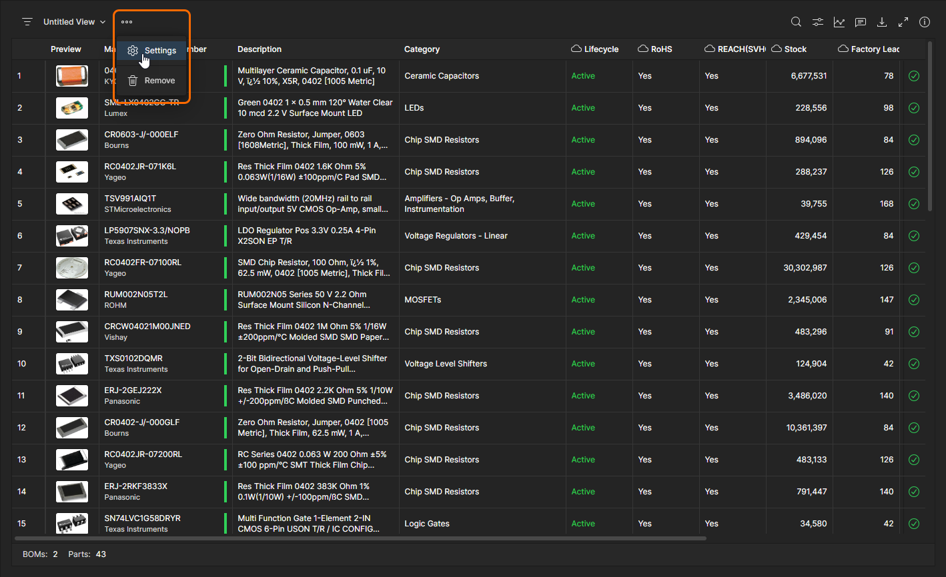Viewport: 946px width, 577px height.
Task: Choose Remove from the view menu
Action: [151, 81]
